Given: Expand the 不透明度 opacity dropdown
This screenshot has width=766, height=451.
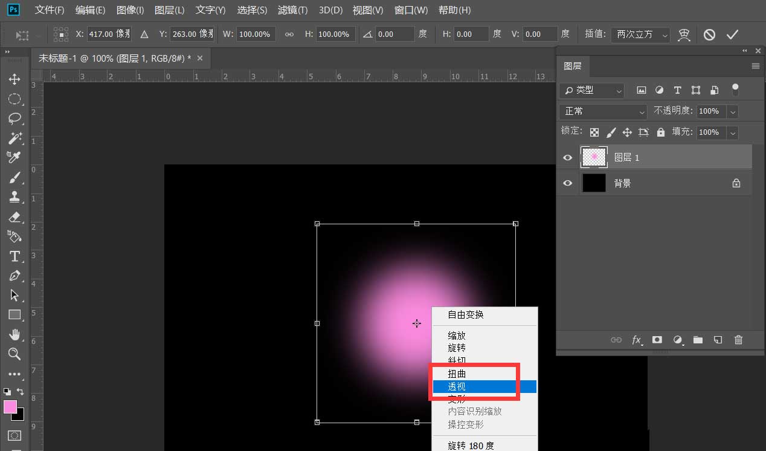Looking at the screenshot, I should (732, 111).
